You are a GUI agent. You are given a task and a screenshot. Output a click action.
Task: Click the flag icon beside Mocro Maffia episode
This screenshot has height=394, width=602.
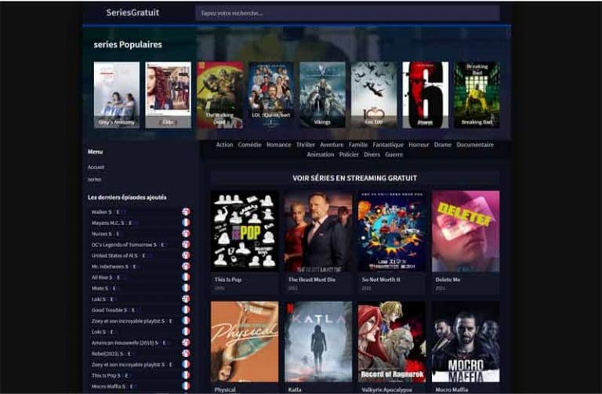point(186,385)
